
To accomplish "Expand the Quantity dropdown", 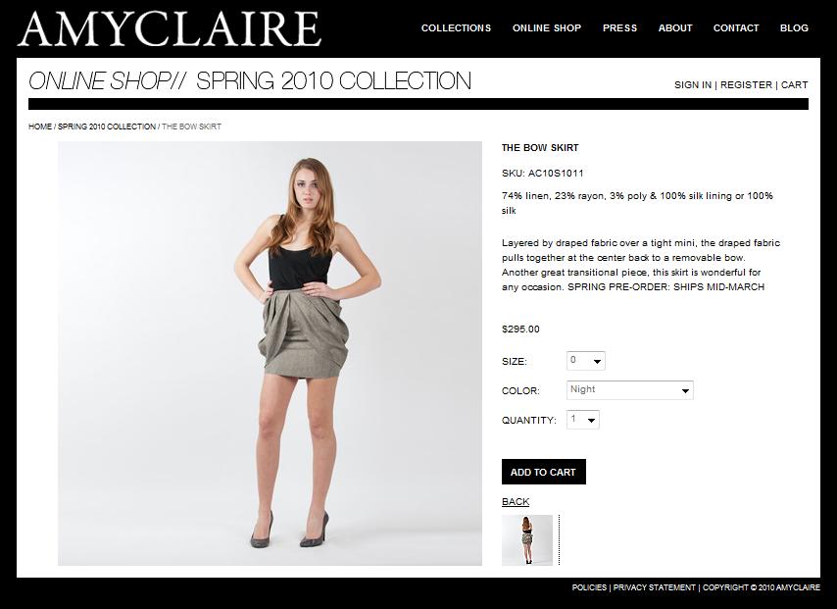I will (x=583, y=420).
